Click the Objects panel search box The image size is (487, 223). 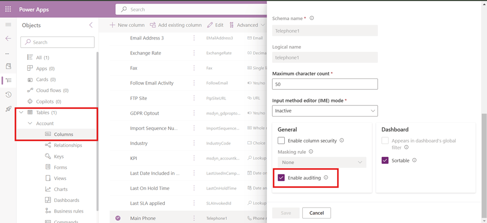(57, 42)
